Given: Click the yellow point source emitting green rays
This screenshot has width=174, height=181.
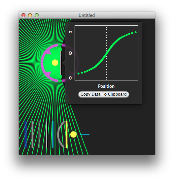Looking at the screenshot, I should point(55,63).
